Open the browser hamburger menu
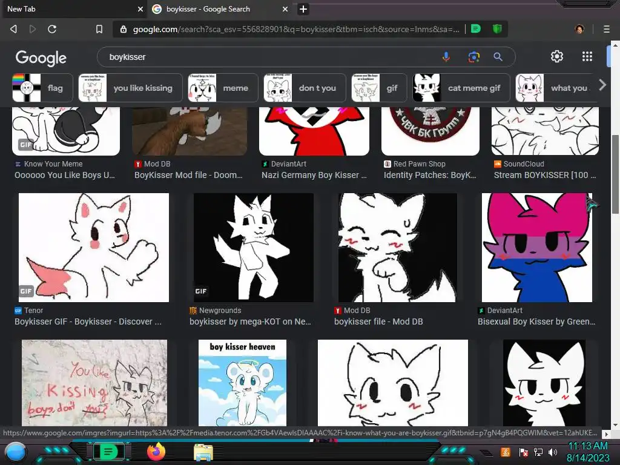620x465 pixels. (607, 29)
